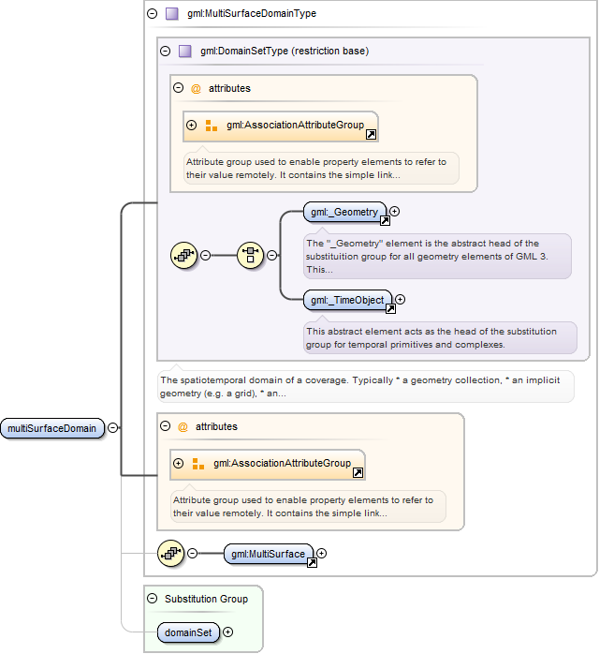Select the multiSurfaceDomain element node

click(52, 428)
